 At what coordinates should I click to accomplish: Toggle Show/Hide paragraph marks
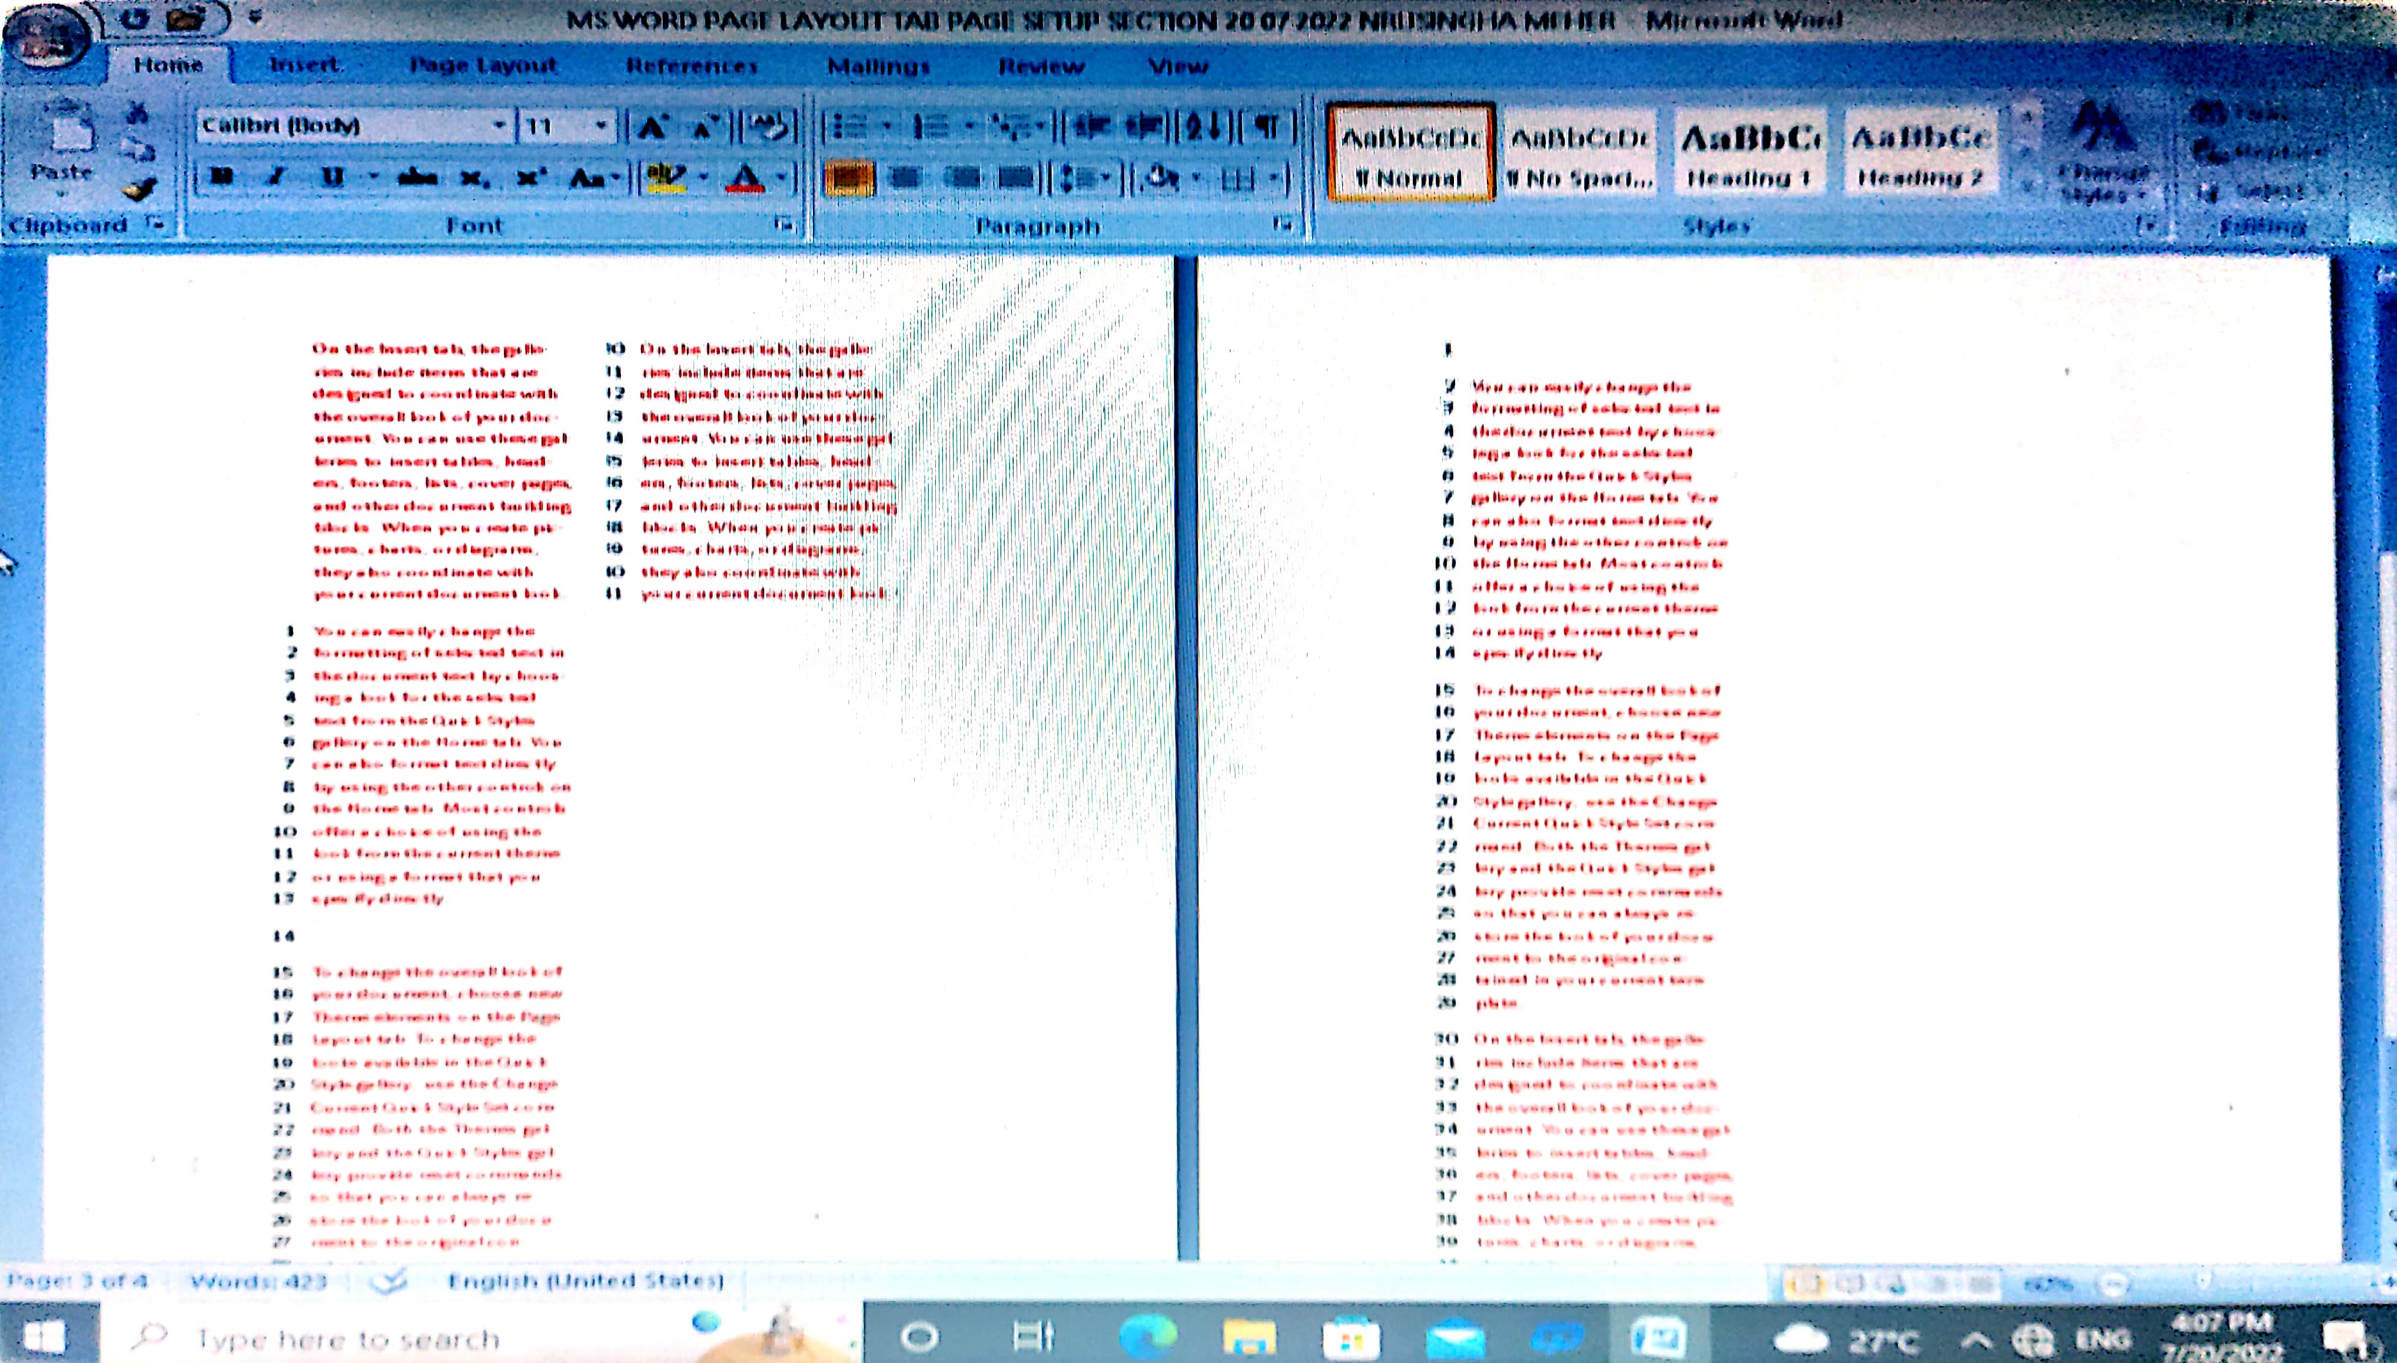[x=1266, y=127]
